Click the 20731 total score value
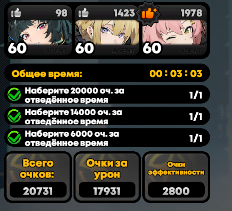 click(38, 191)
